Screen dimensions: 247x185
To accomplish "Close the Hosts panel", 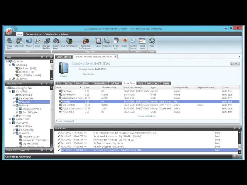I will [x=51, y=57].
